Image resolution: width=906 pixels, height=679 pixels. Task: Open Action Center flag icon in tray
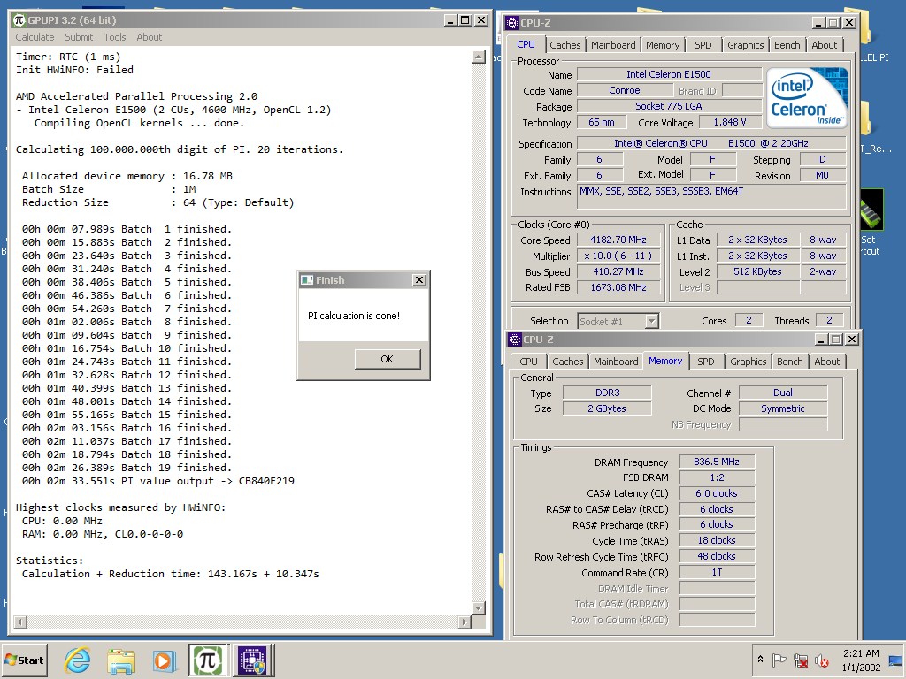coord(779,660)
